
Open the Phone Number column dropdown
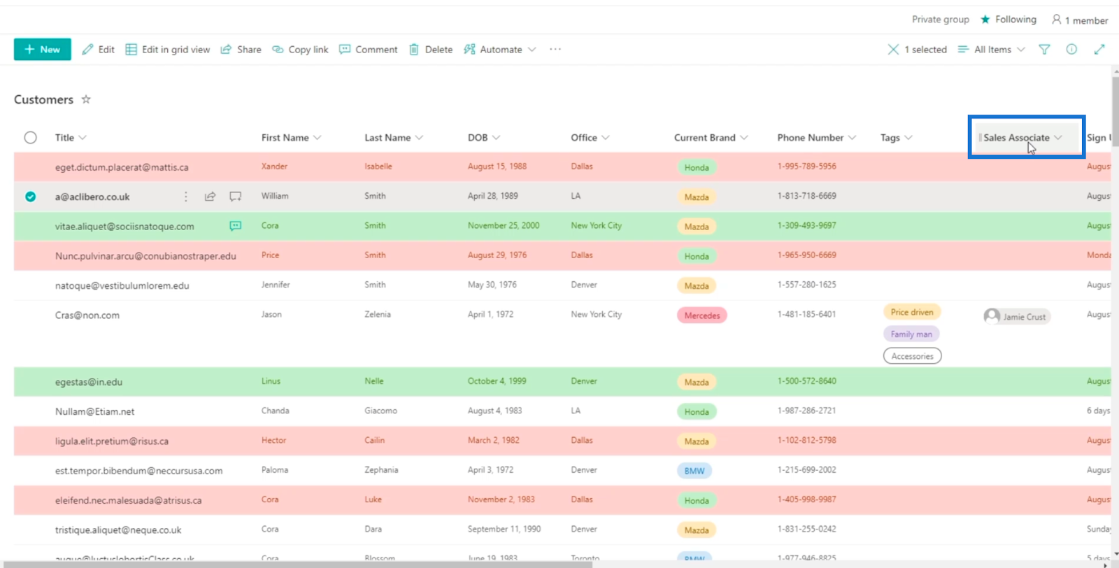[816, 138]
